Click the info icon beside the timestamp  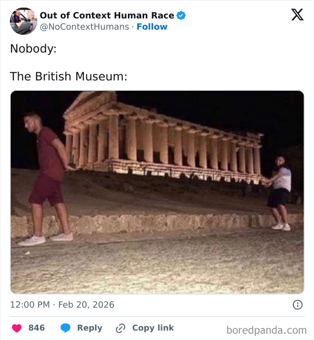[x=297, y=305]
